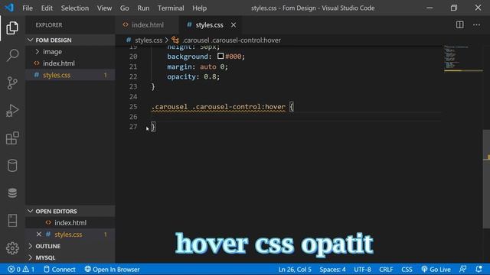The image size is (490, 275).
Task: Expand the OUTLINE section
Action: (70, 246)
